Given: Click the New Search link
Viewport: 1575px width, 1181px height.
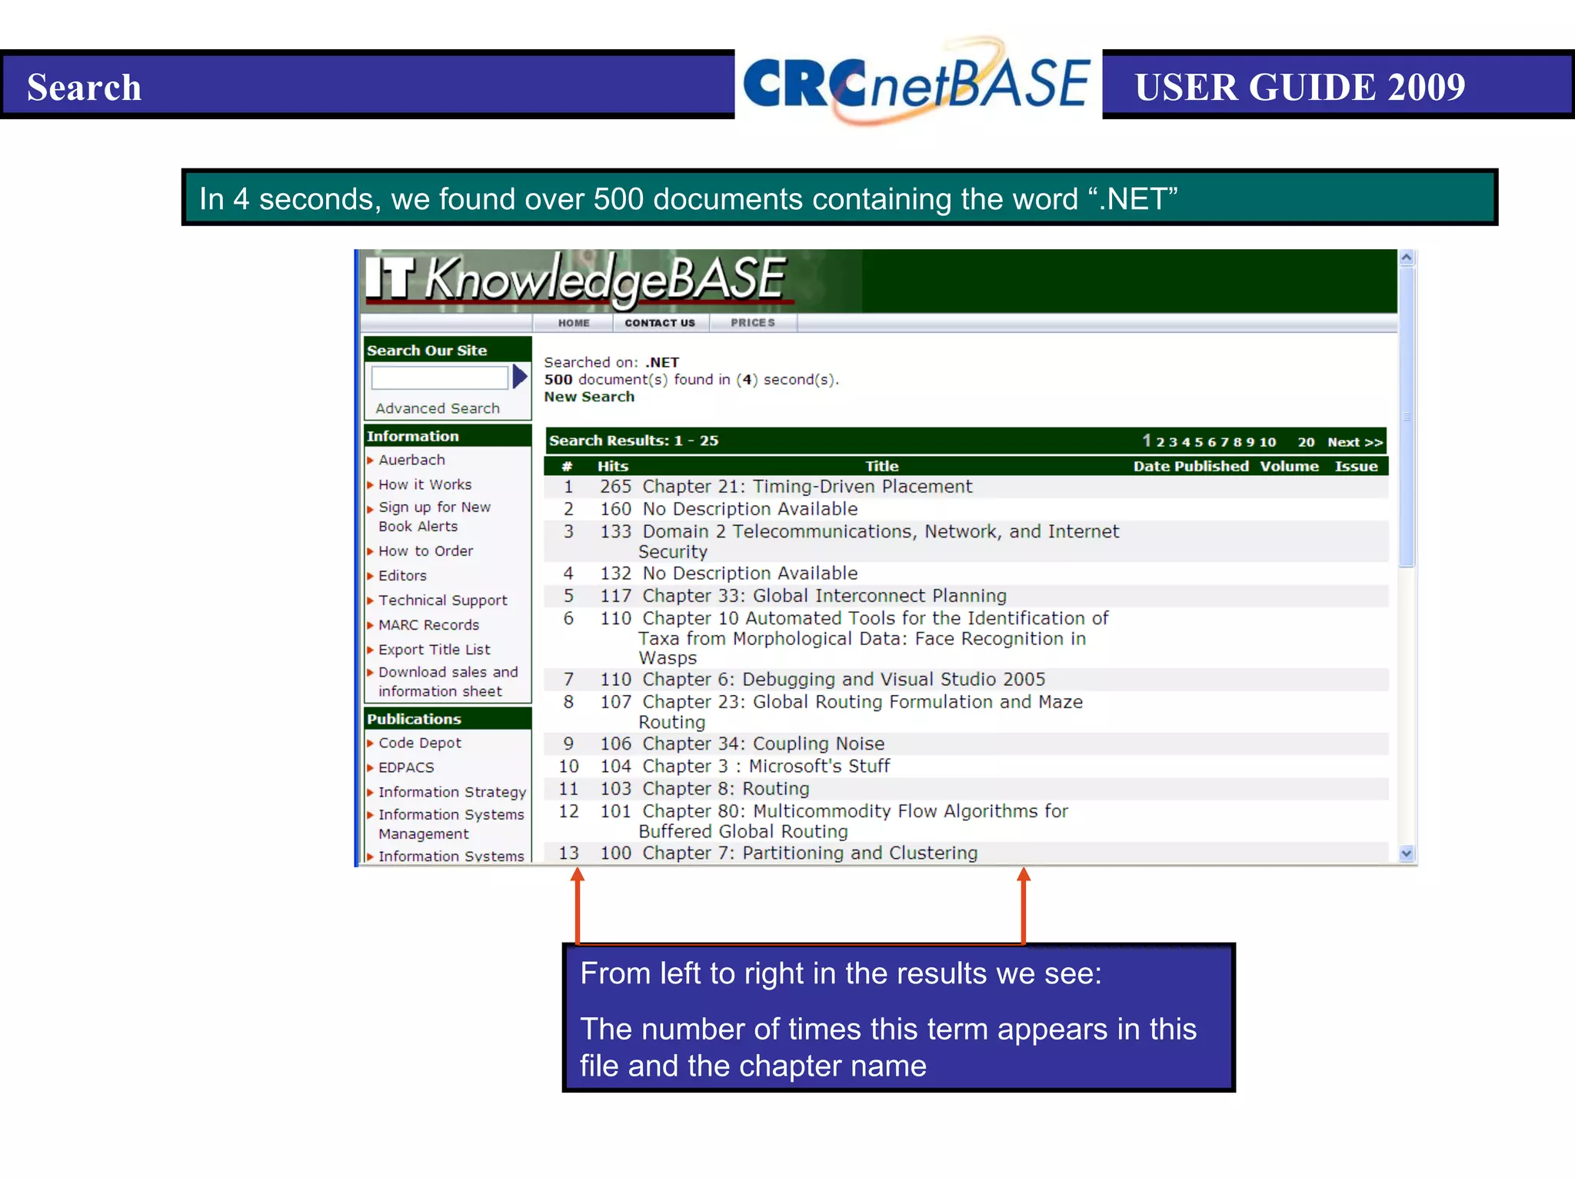Looking at the screenshot, I should [x=589, y=397].
